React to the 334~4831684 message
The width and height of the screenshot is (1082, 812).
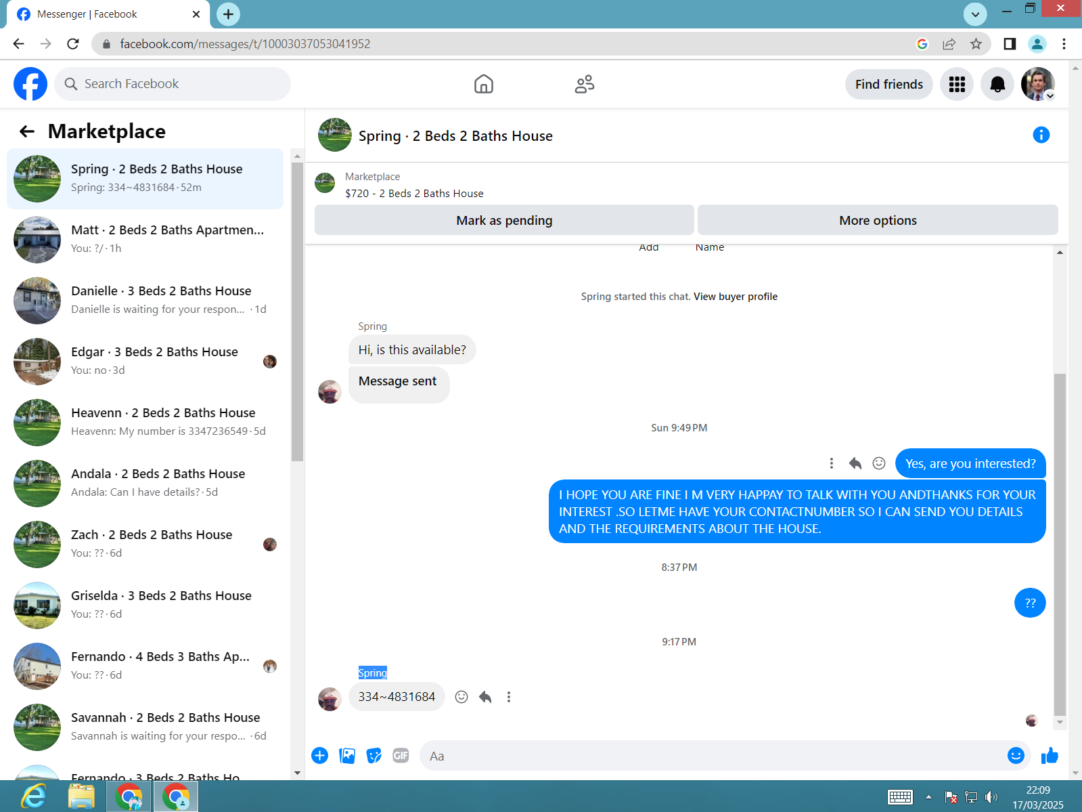tap(461, 697)
